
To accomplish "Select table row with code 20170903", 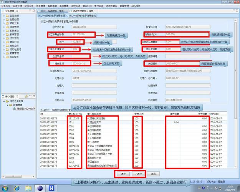I will (x=134, y=166).
